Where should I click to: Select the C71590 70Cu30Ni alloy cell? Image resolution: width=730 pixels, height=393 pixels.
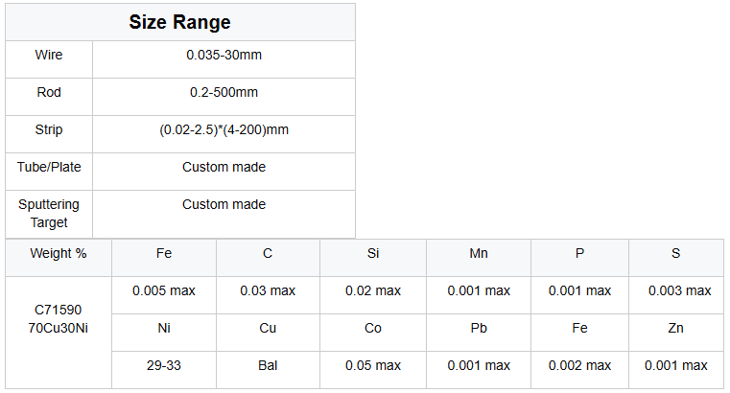click(x=57, y=319)
